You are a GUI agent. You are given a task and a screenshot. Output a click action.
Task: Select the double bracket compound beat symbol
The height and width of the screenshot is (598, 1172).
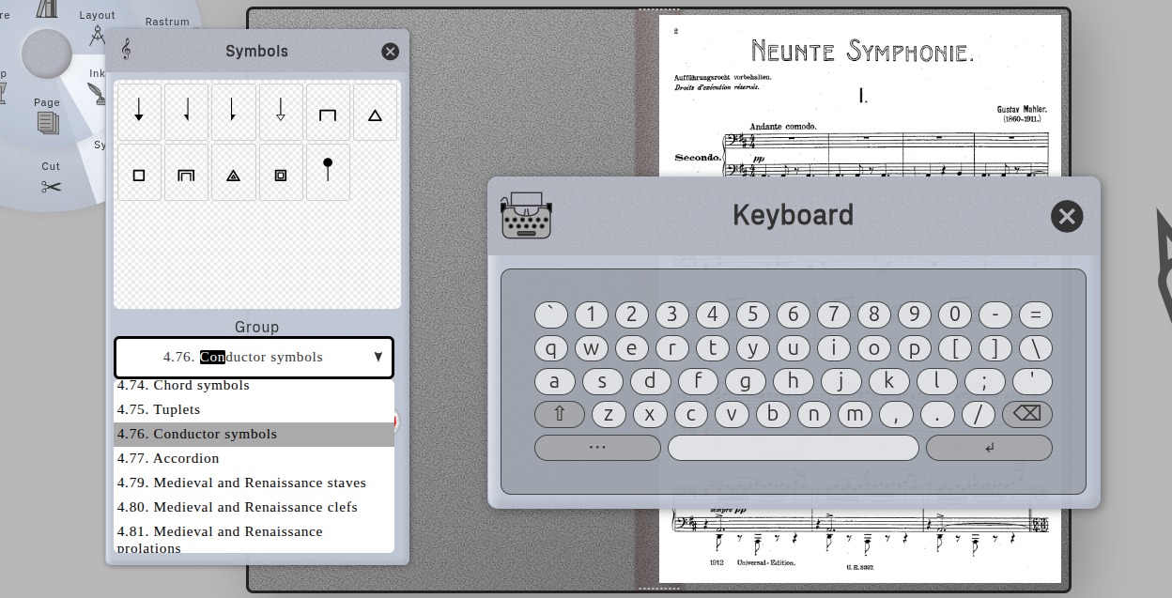[186, 172]
